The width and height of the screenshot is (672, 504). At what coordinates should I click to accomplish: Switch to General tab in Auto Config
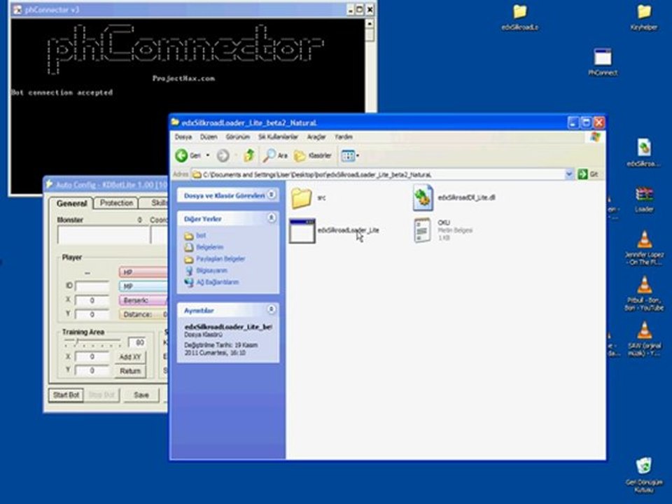tap(71, 204)
